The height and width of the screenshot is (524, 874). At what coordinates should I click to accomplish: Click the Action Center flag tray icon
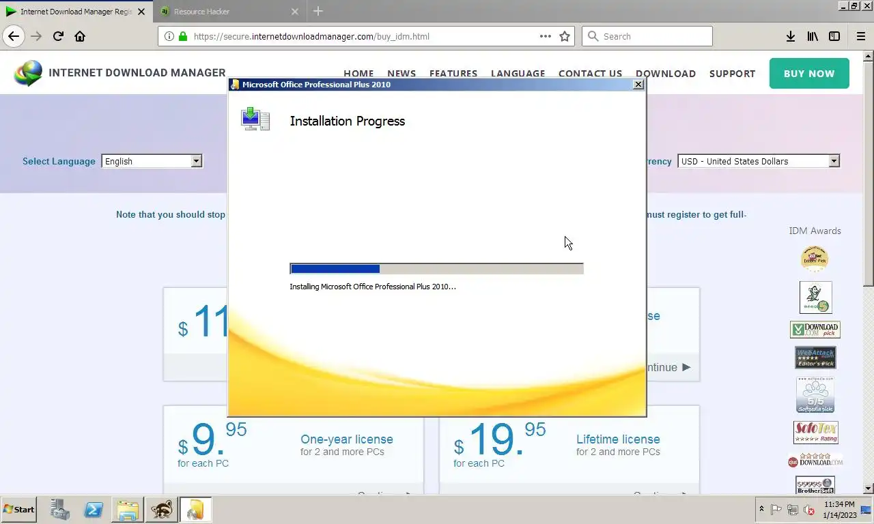click(x=776, y=510)
